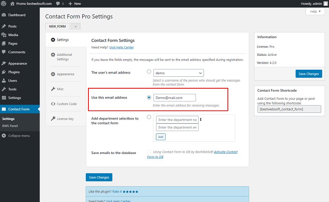Viewport: 329px width, 202px height.
Task: Click the gear icon beside Additional Settings
Action: [53, 55]
